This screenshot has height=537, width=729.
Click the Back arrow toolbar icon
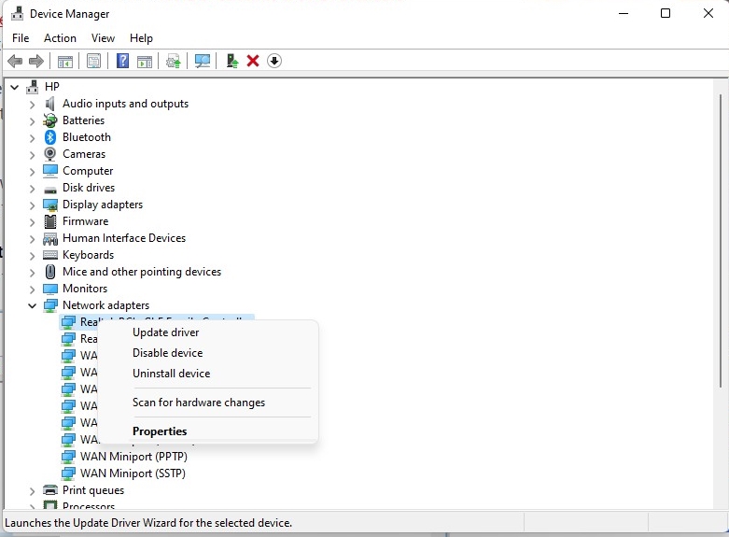coord(15,61)
